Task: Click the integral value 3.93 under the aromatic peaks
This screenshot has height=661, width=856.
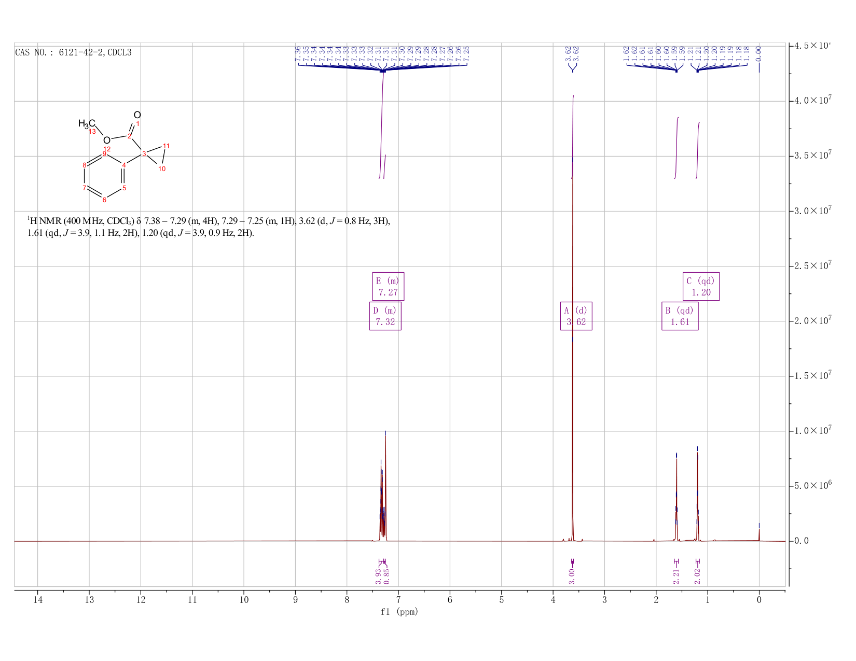Action: (x=378, y=576)
